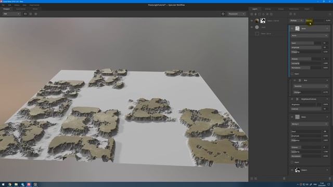
Task: Click the first Noise Frequency value field
Action: pyautogui.click(x=325, y=52)
